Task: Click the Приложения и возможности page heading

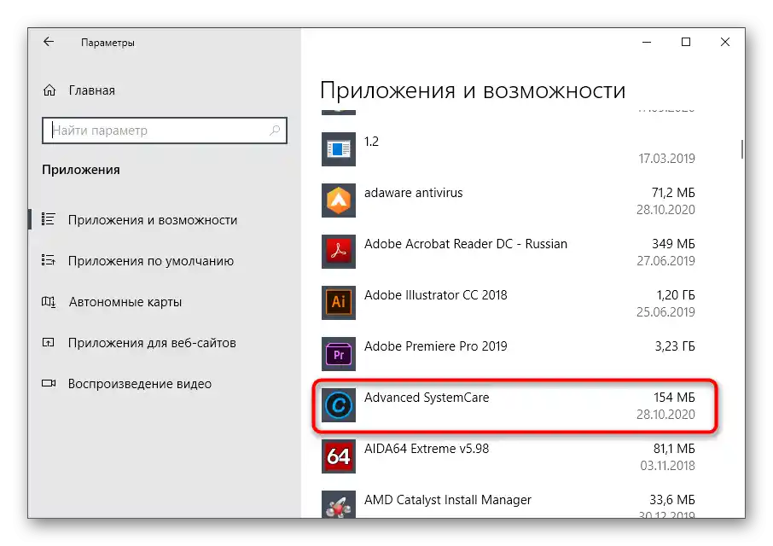Action: pyautogui.click(x=473, y=91)
